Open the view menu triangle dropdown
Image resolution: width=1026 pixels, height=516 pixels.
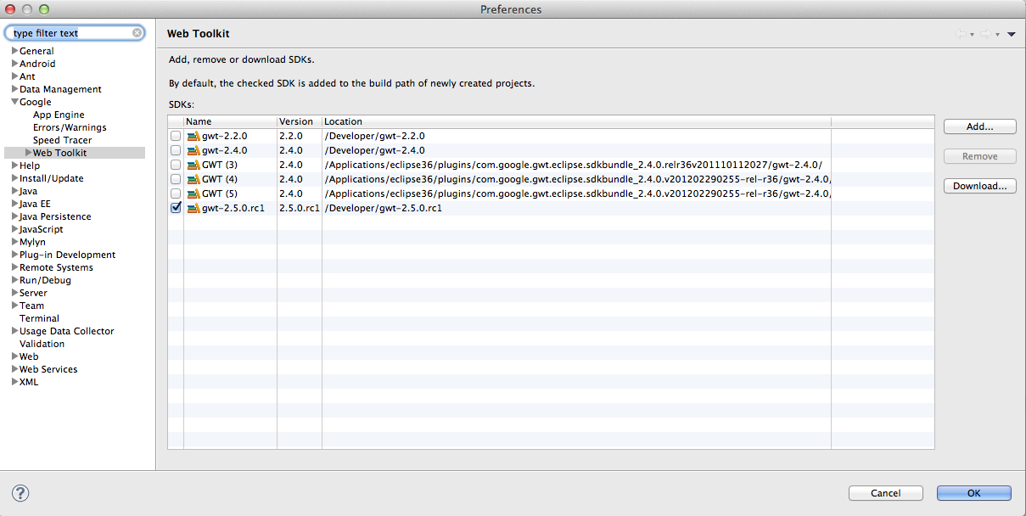pos(1011,35)
